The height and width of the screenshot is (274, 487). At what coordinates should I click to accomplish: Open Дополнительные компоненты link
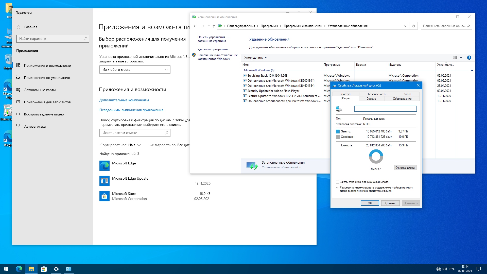coord(124,100)
